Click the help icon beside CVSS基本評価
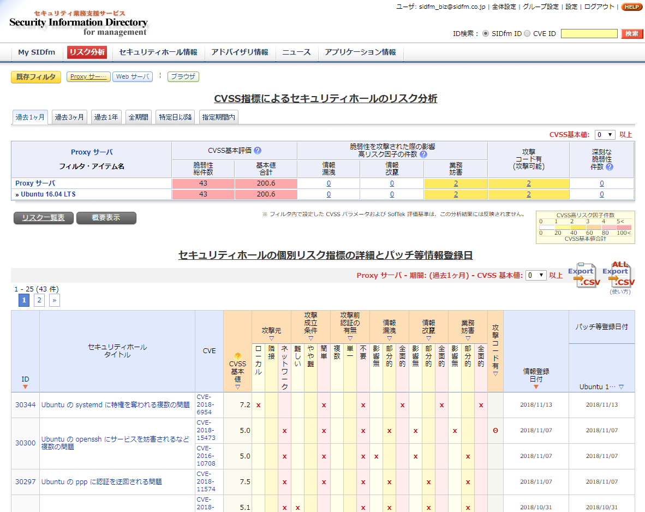The width and height of the screenshot is (645, 512). 258,151
